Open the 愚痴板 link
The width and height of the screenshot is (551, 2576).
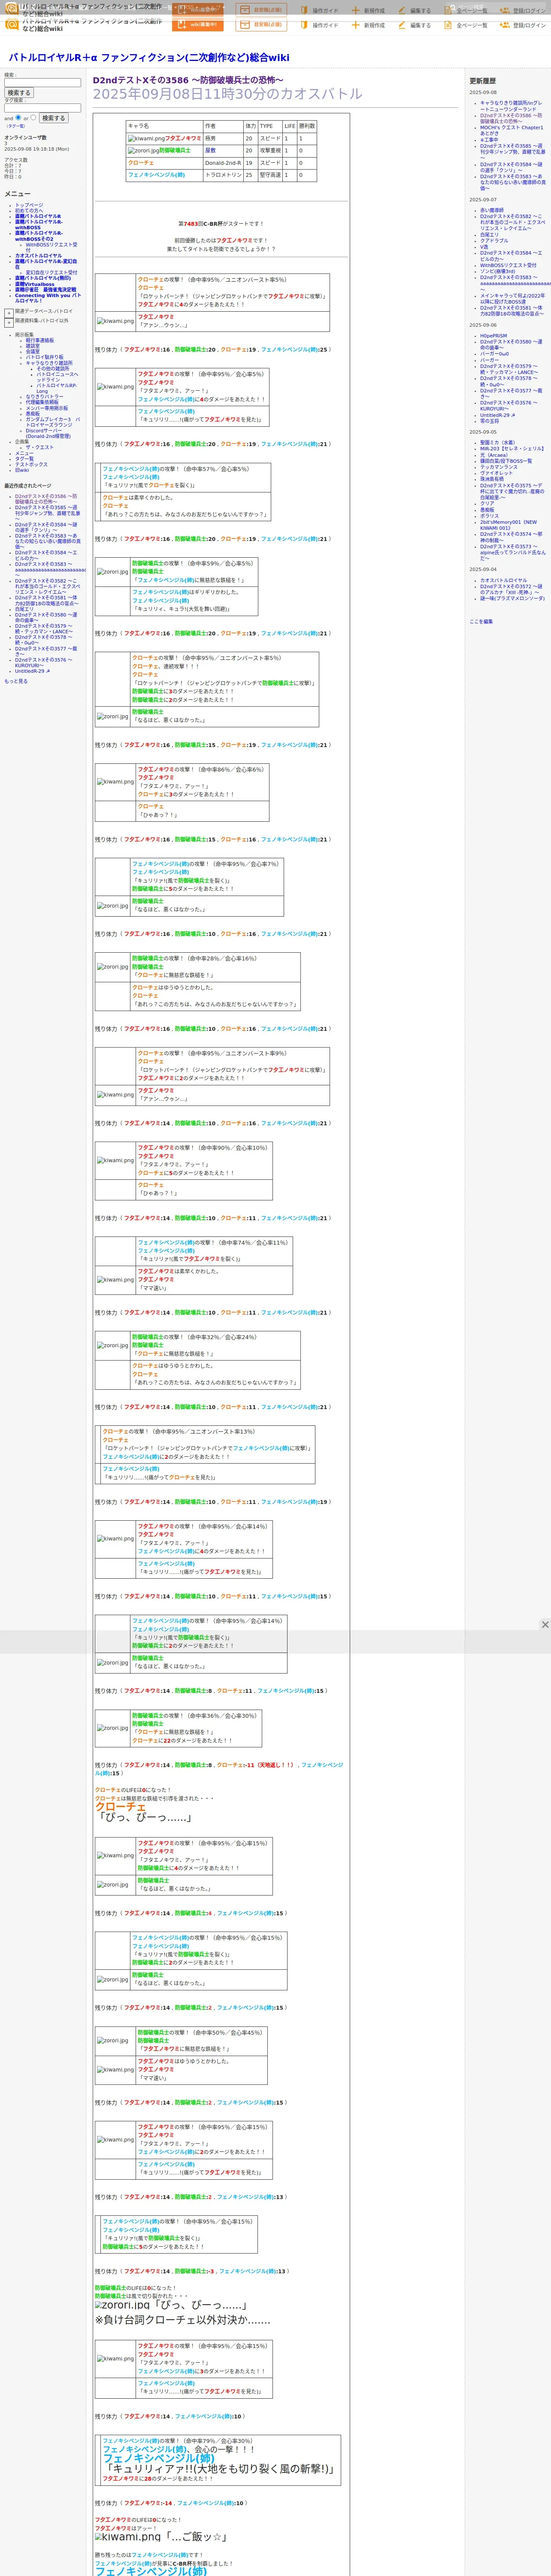click(33, 414)
